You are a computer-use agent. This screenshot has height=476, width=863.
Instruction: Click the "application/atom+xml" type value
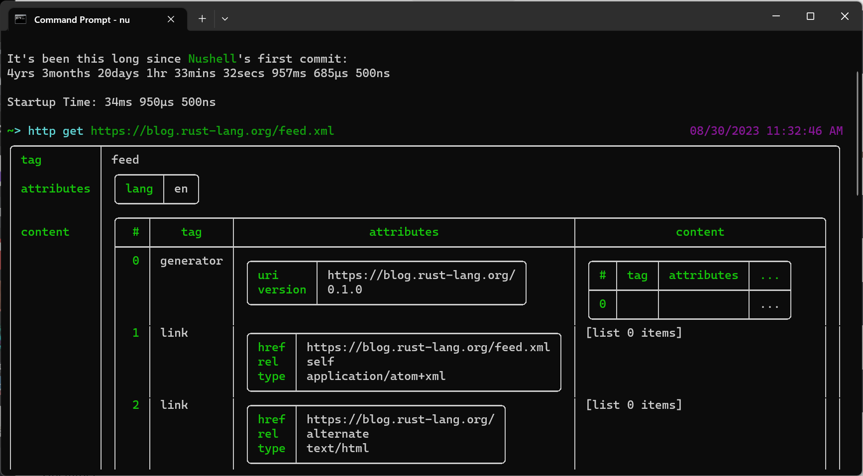coord(376,376)
